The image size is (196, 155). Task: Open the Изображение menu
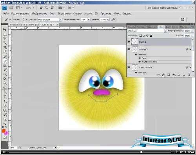40,14
